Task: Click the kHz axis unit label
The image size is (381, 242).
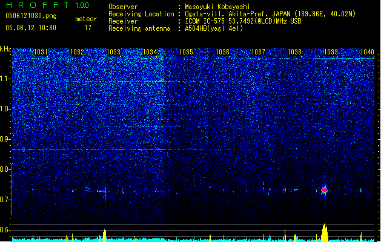Action: pyautogui.click(x=5, y=49)
